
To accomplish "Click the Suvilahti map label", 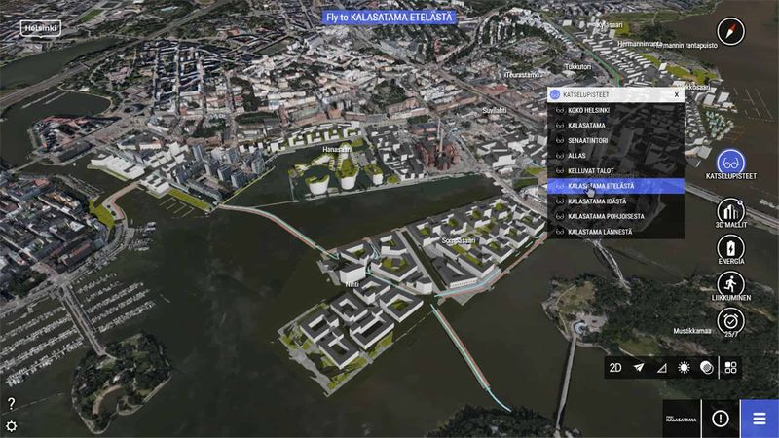I will (495, 110).
